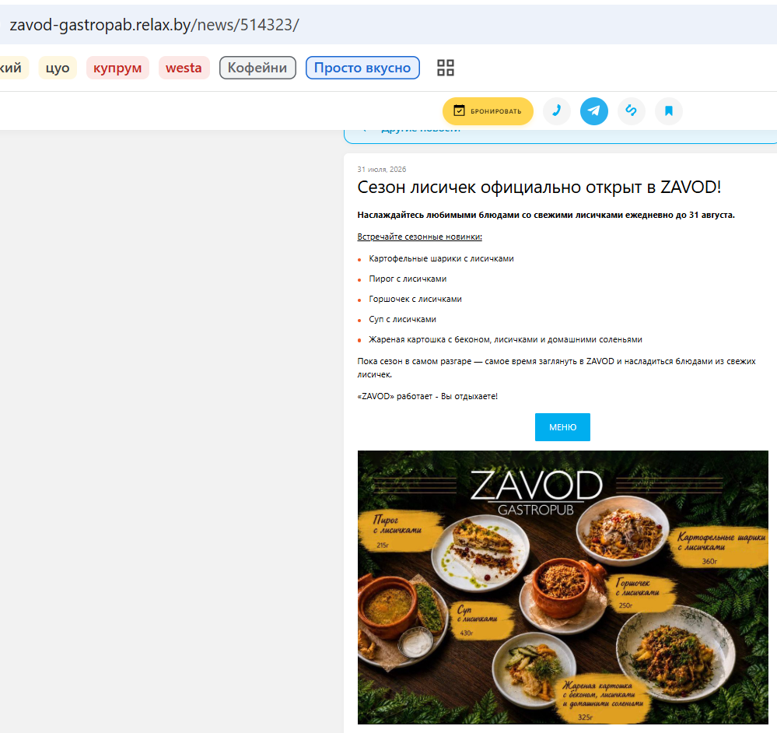Click list item Горшочек с лисичками

click(x=415, y=300)
